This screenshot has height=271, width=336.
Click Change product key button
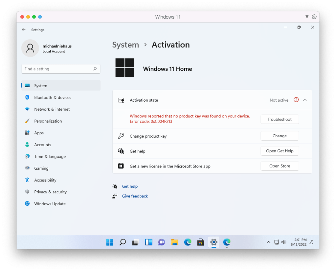[x=280, y=136]
